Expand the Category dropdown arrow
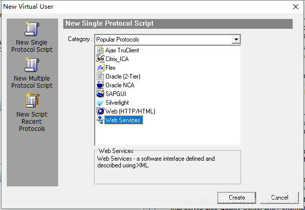Screen dimensions: 305x210 coord(236,40)
